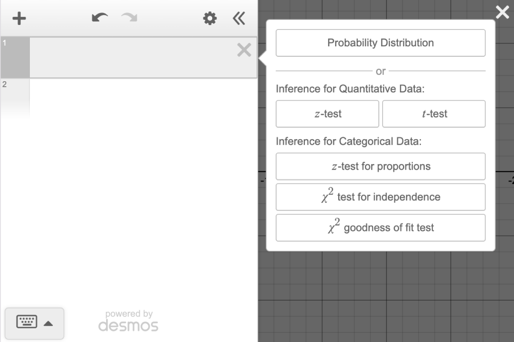Click the plus Add Item icon
Screen dimensions: 514x342
(x=19, y=18)
